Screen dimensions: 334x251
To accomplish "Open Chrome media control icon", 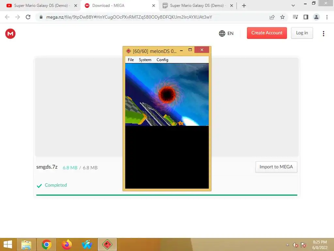I will point(295,17).
